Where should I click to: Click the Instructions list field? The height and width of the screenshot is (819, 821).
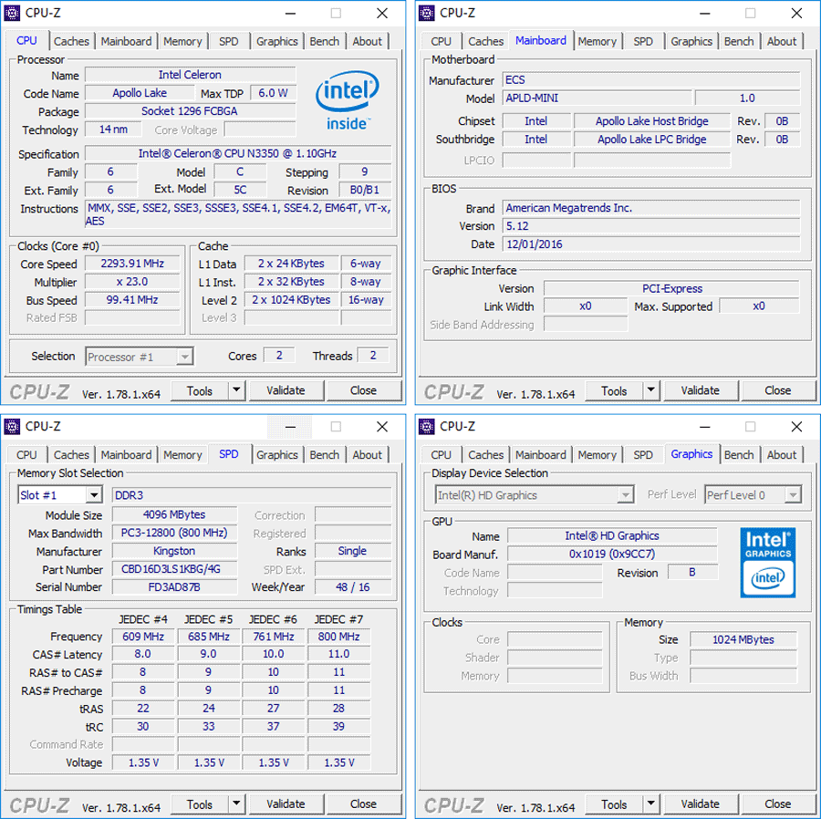(x=238, y=214)
